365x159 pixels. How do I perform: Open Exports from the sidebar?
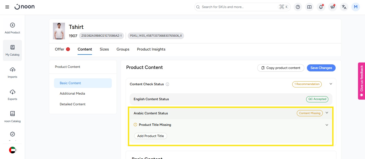click(12, 95)
